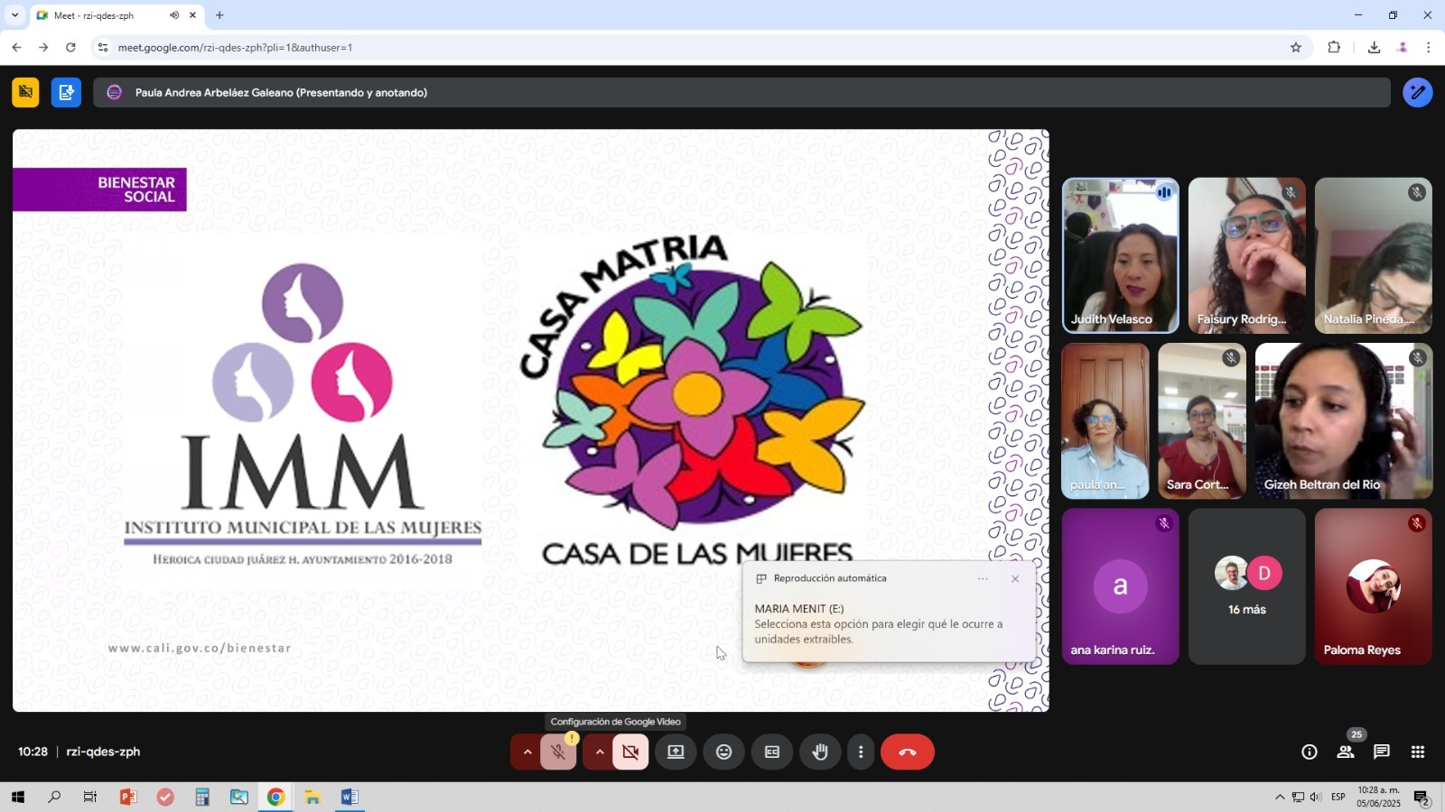Screen dimensions: 1445x812
Task: Open the chat panel icon
Action: click(x=1381, y=752)
